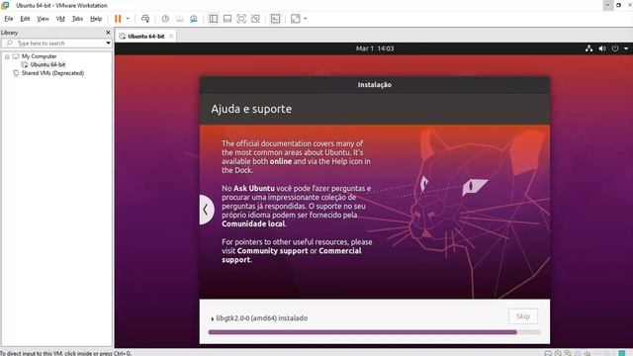
Task: Click the installation progress bar
Action: tap(374, 332)
